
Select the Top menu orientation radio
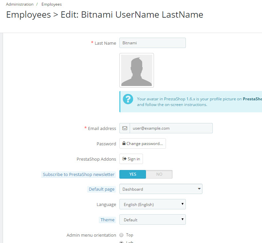click(121, 235)
